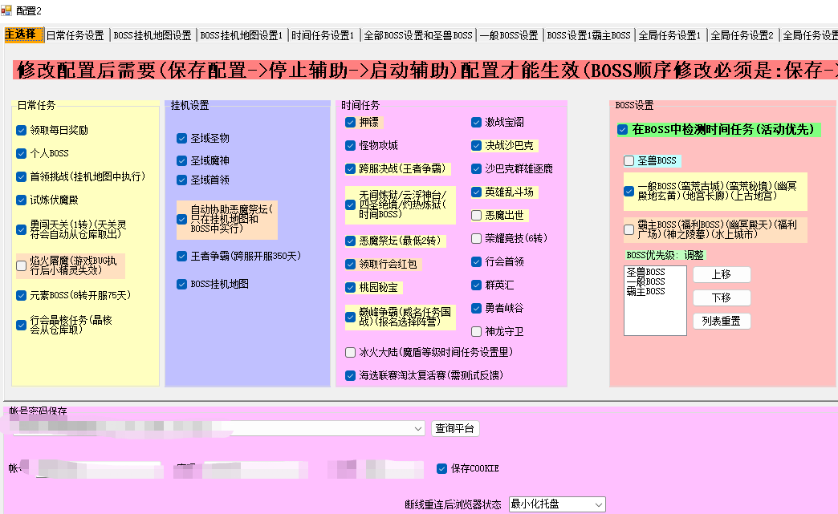This screenshot has width=838, height=514.
Task: Open the BOSS挂机地图设置 tab
Action: (x=153, y=35)
